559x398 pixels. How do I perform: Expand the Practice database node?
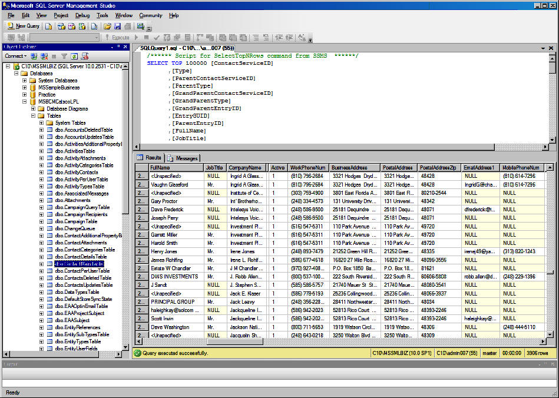tap(25, 95)
